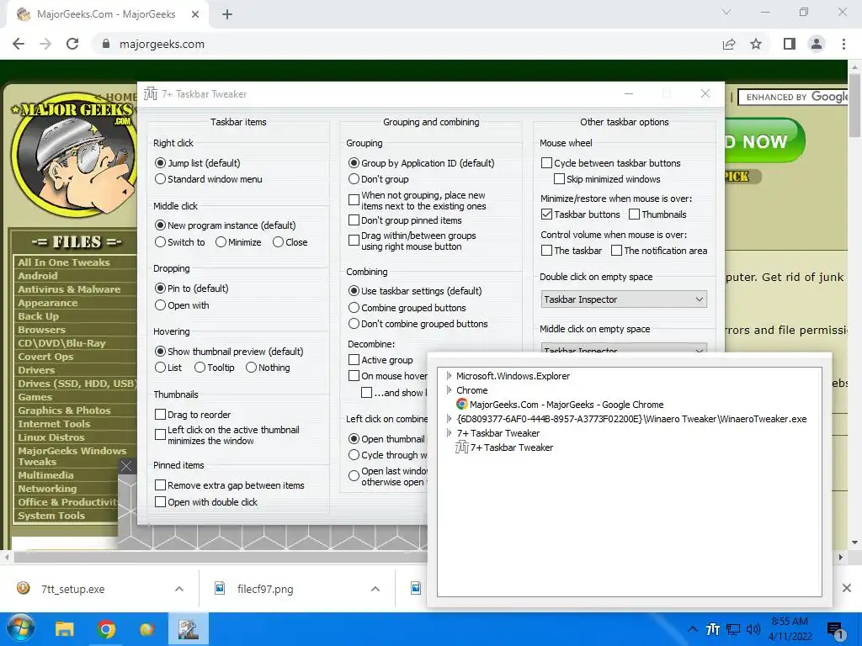The width and height of the screenshot is (862, 646).
Task: Click the Chrome forward arrow
Action: [45, 44]
